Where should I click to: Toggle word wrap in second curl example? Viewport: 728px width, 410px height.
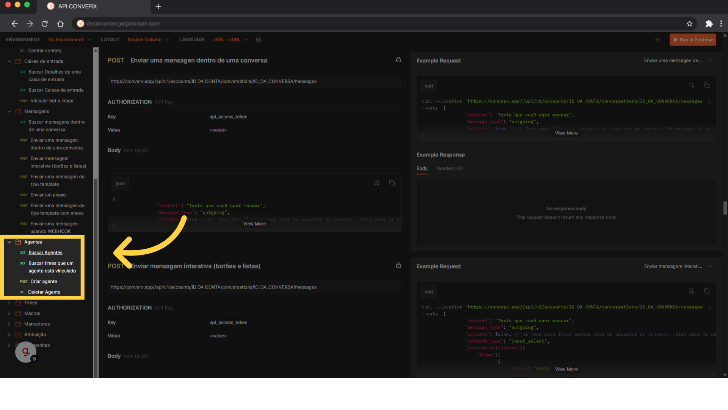pyautogui.click(x=692, y=291)
